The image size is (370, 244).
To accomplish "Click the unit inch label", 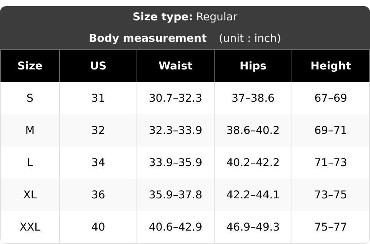I will (250, 38).
